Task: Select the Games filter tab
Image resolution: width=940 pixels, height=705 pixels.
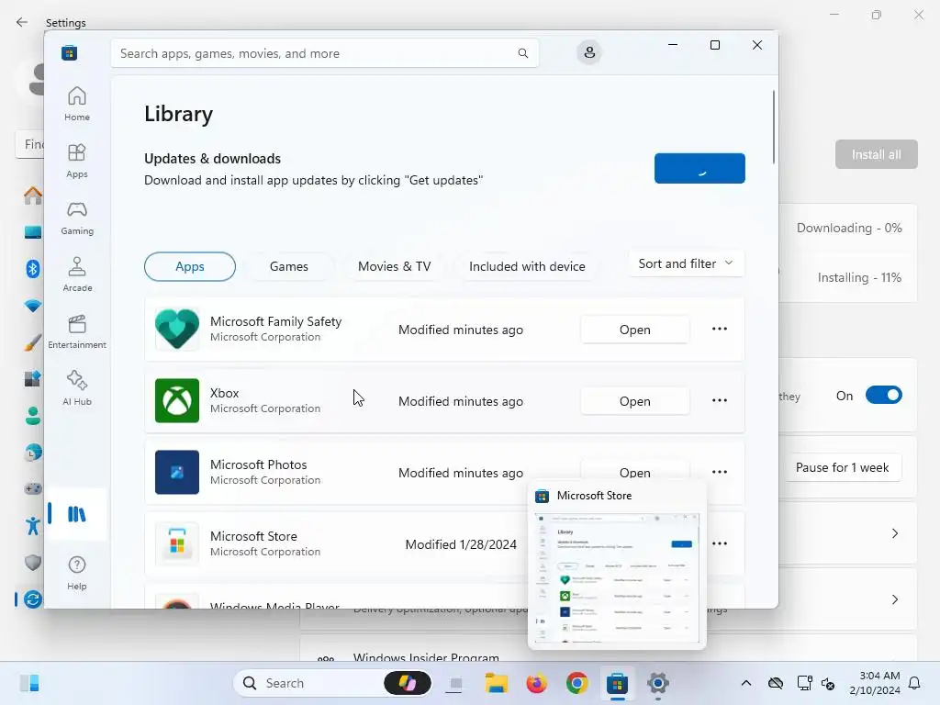Action: point(289,266)
